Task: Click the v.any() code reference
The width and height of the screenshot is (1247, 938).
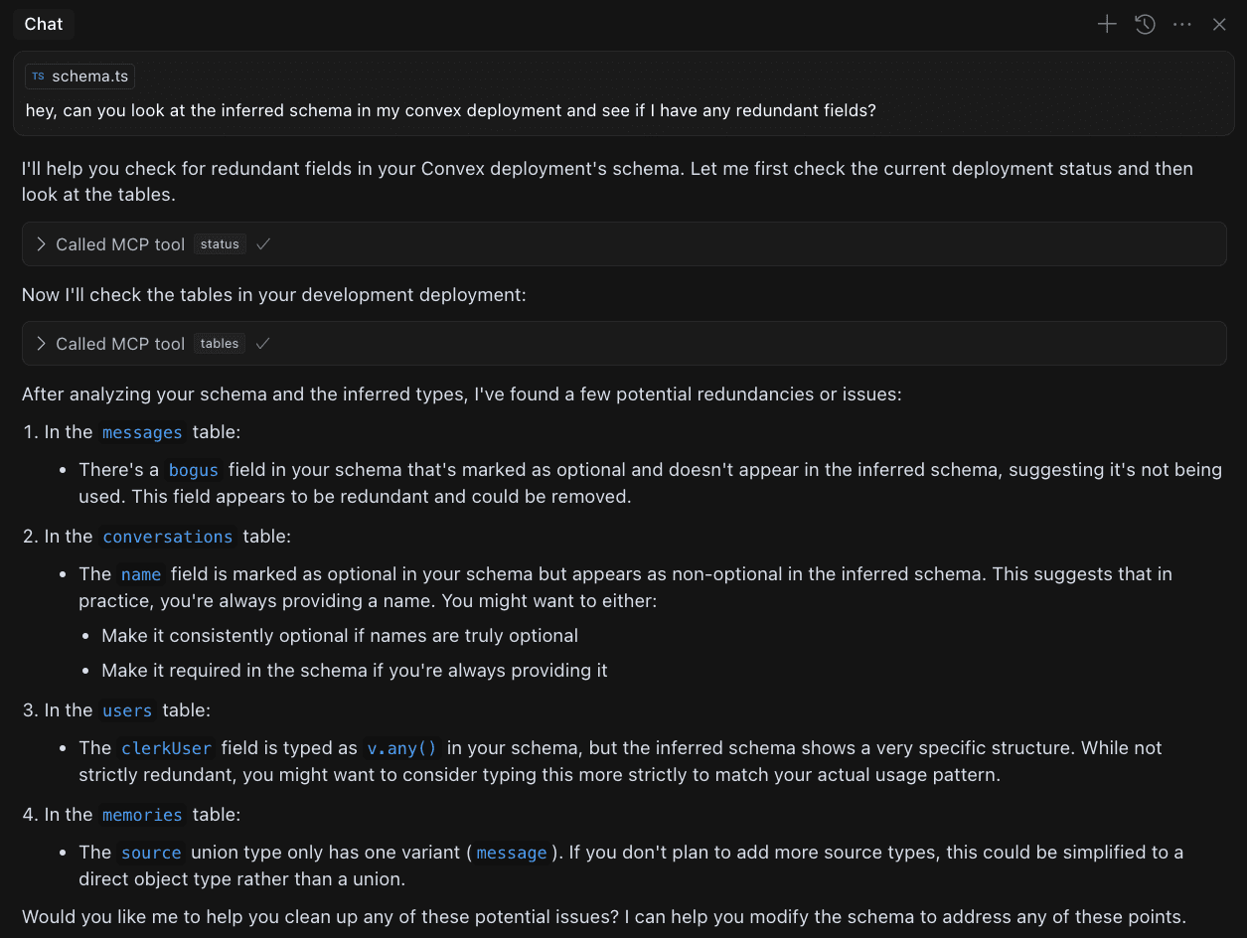Action: point(401,748)
